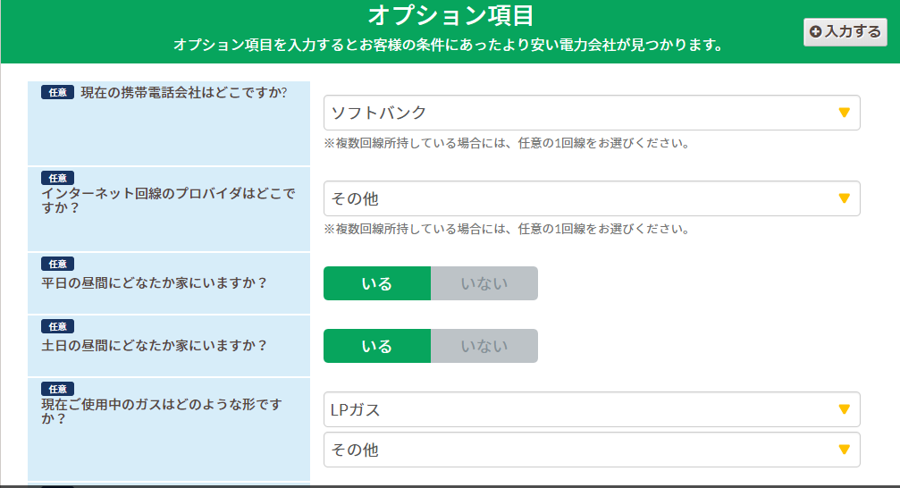Click yellow arrow of LPガス dropdown
This screenshot has width=900, height=488.
[844, 409]
